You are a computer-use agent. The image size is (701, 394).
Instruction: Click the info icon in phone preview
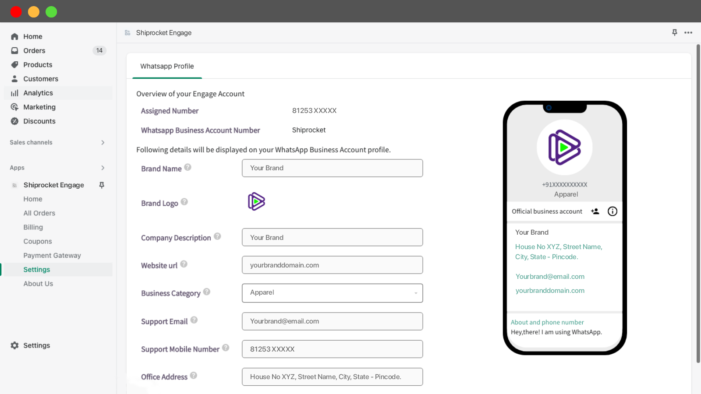[612, 211]
